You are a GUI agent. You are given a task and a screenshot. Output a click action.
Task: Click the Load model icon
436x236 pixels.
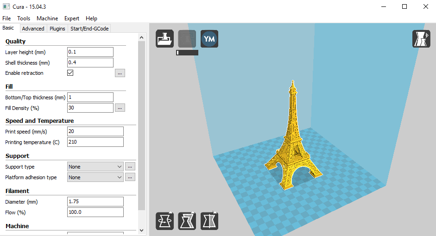(x=164, y=38)
